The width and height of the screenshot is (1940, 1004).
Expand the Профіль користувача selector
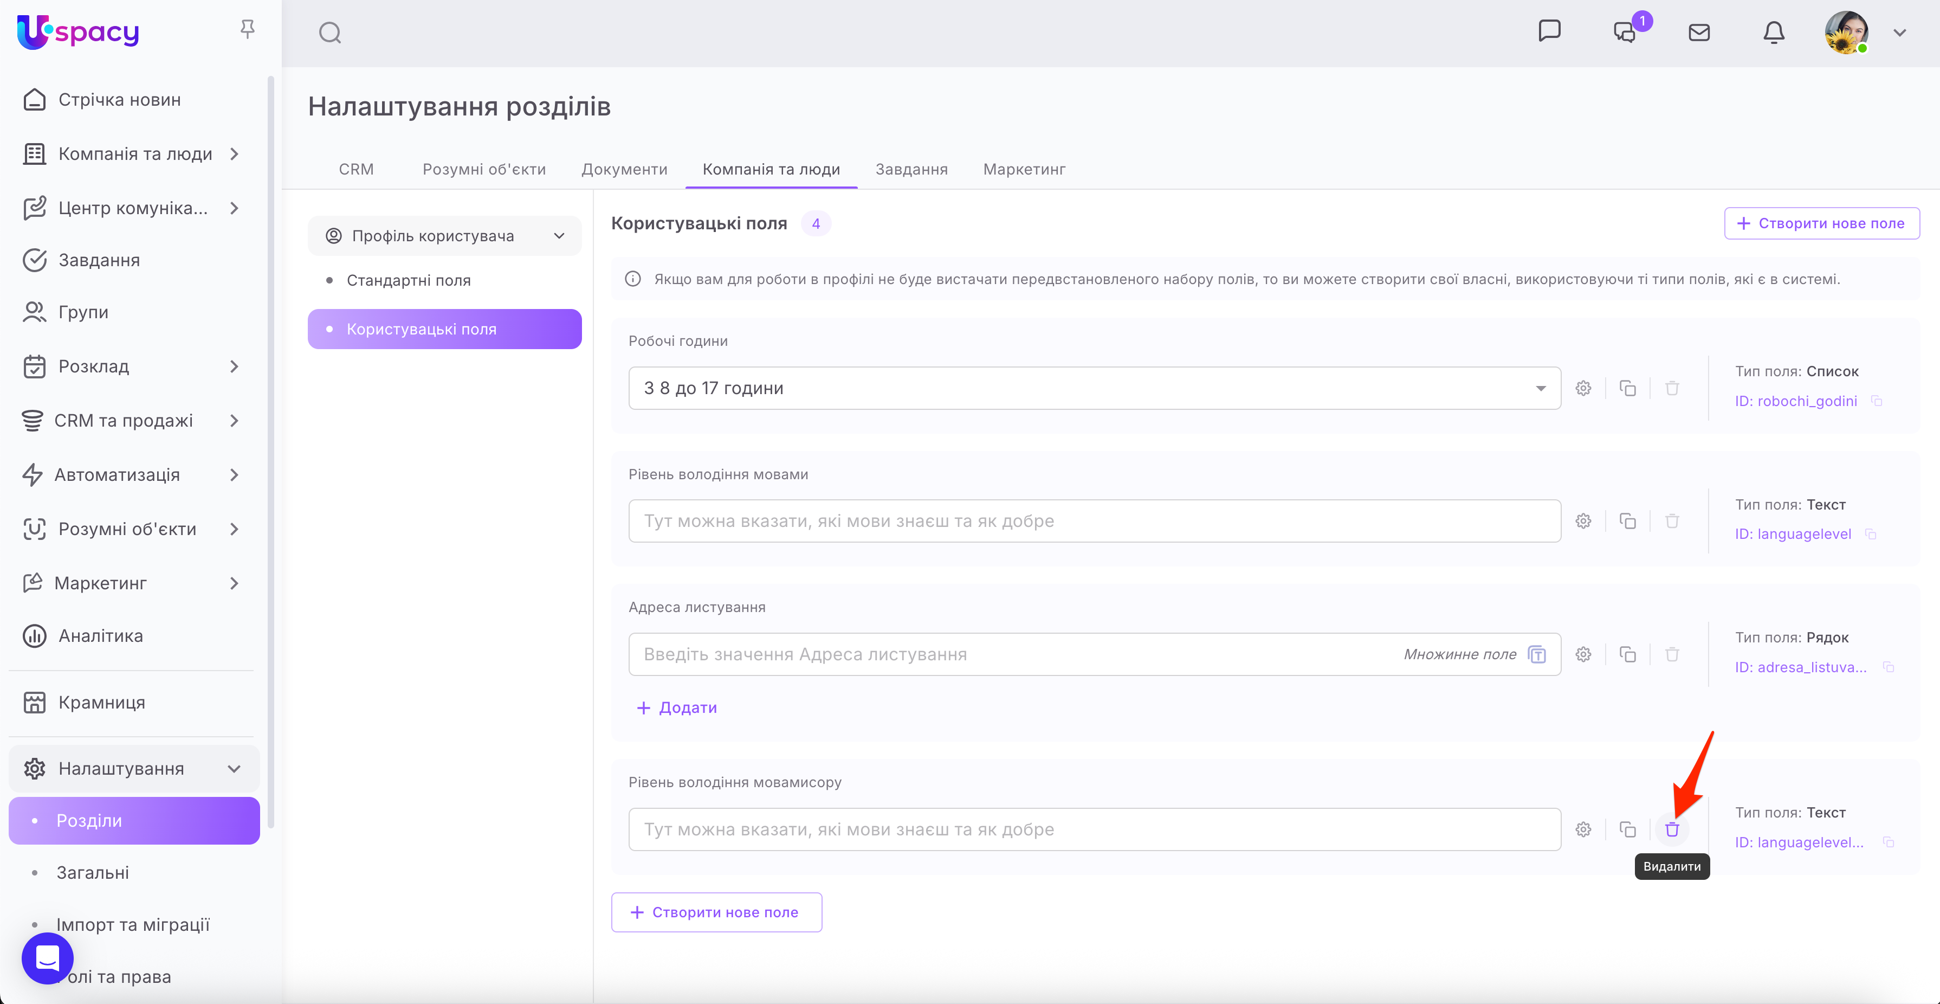click(x=444, y=236)
